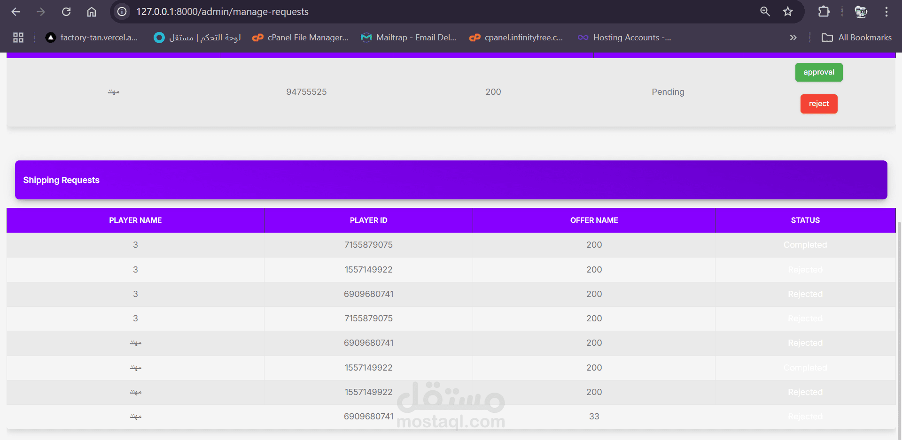This screenshot has width=902, height=440.
Task: Bookmark this page with the star
Action: pyautogui.click(x=788, y=12)
